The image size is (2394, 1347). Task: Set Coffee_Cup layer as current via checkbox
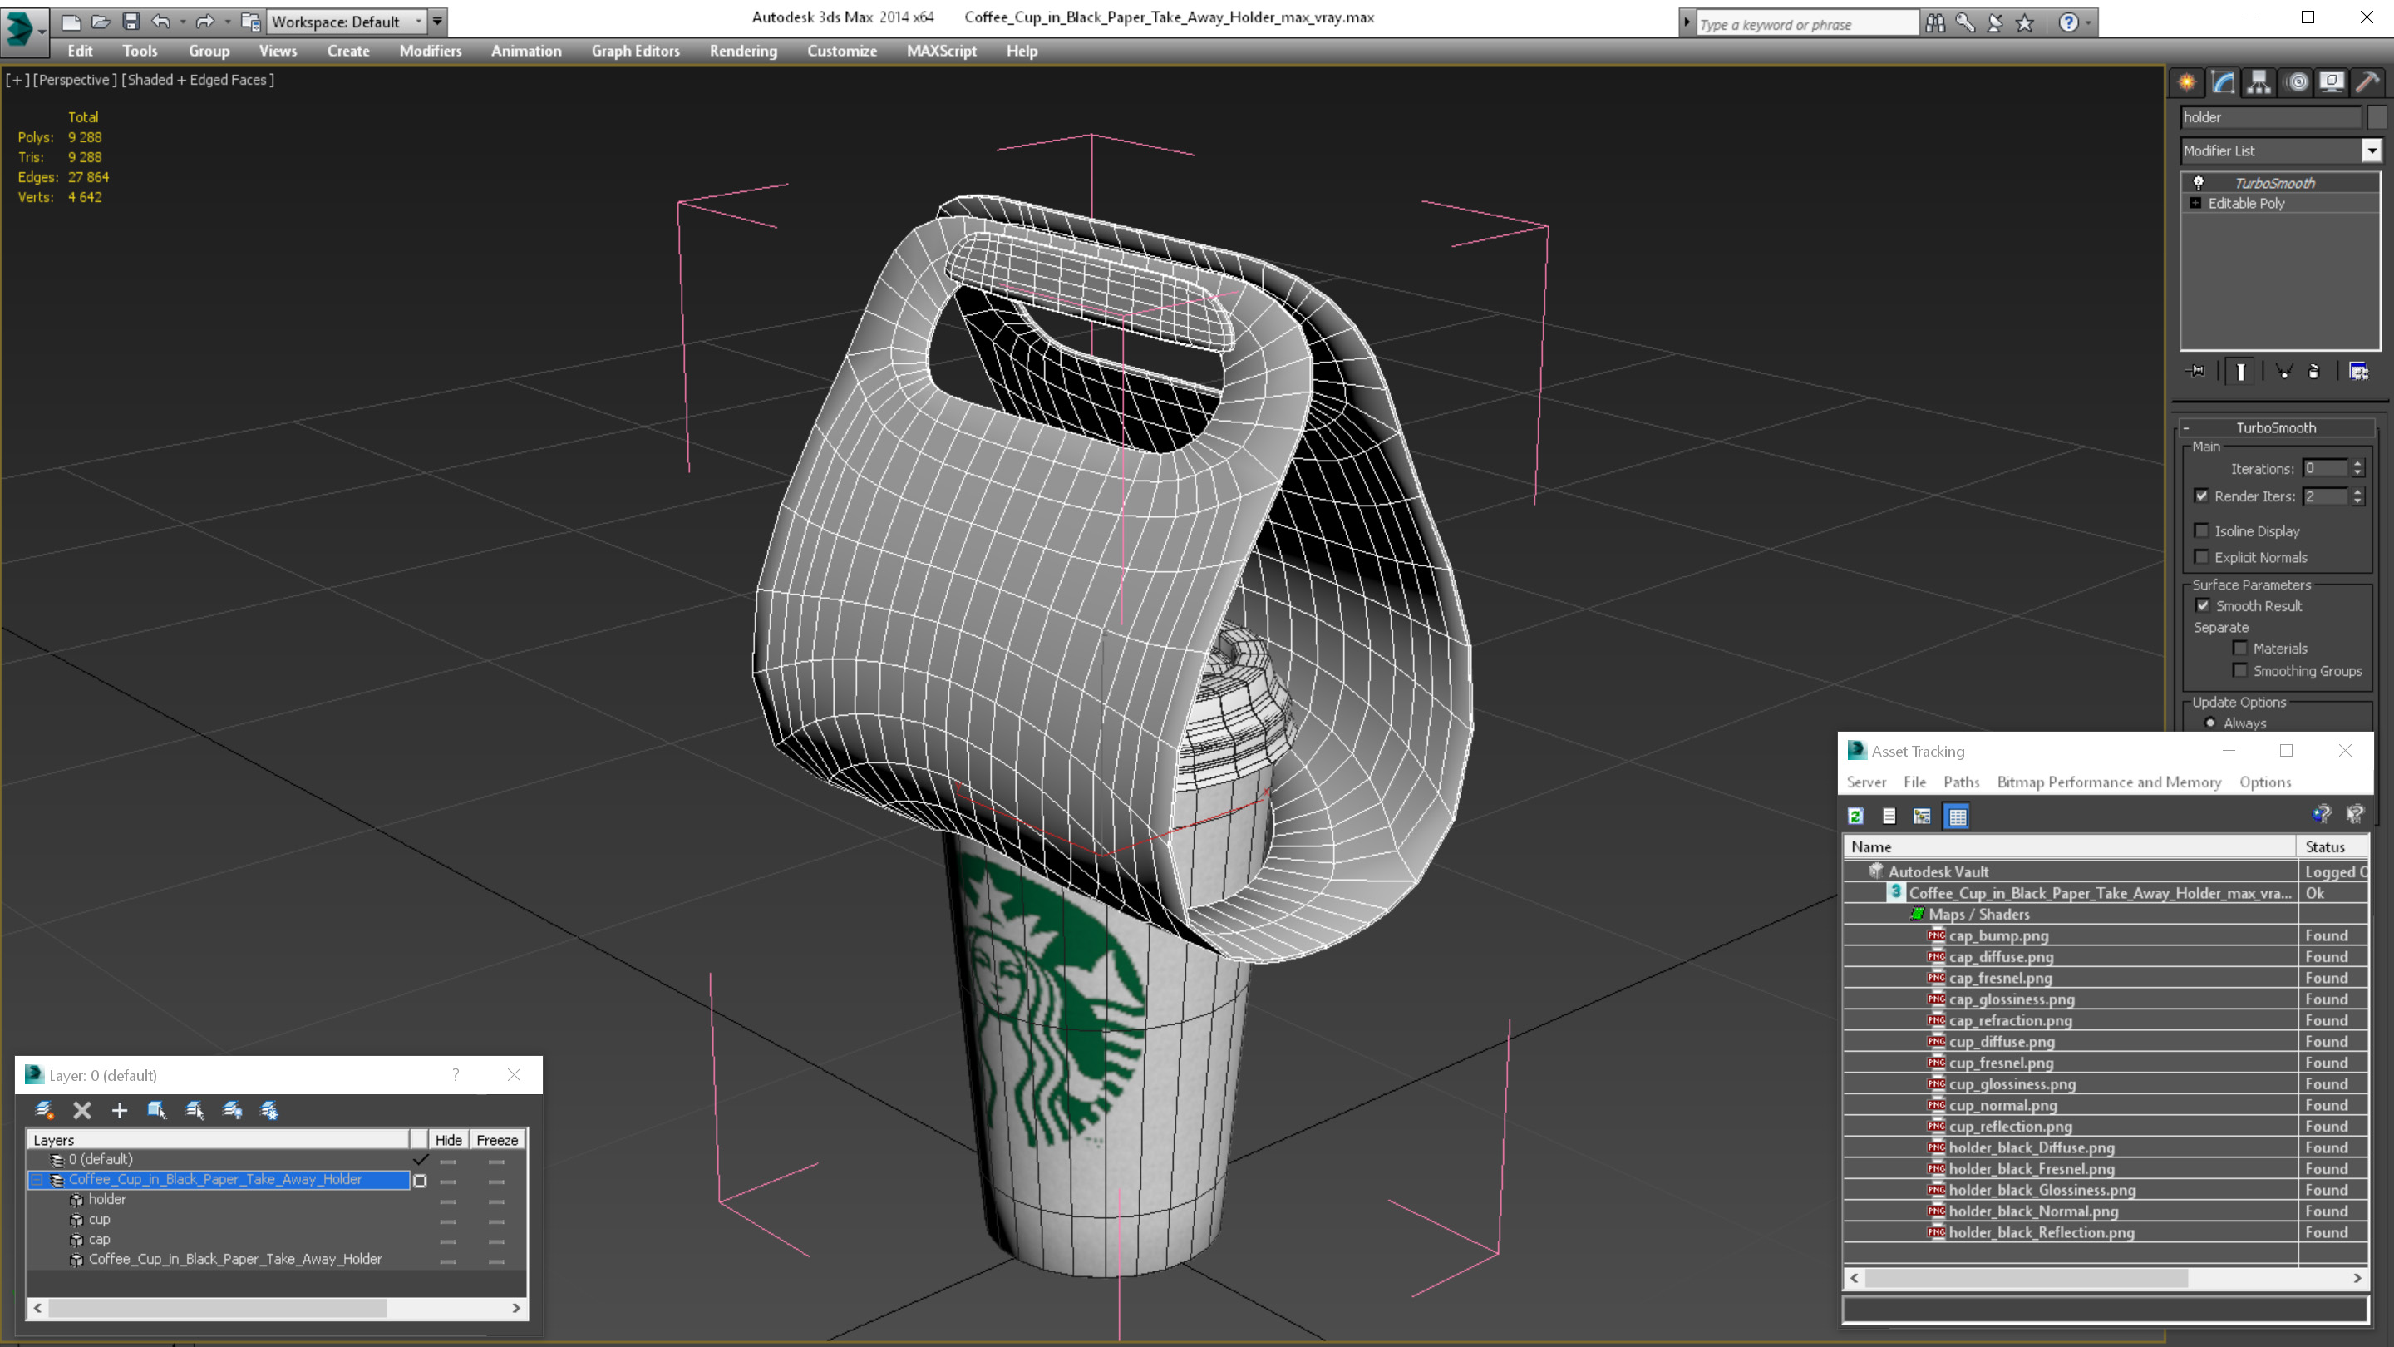click(420, 1181)
